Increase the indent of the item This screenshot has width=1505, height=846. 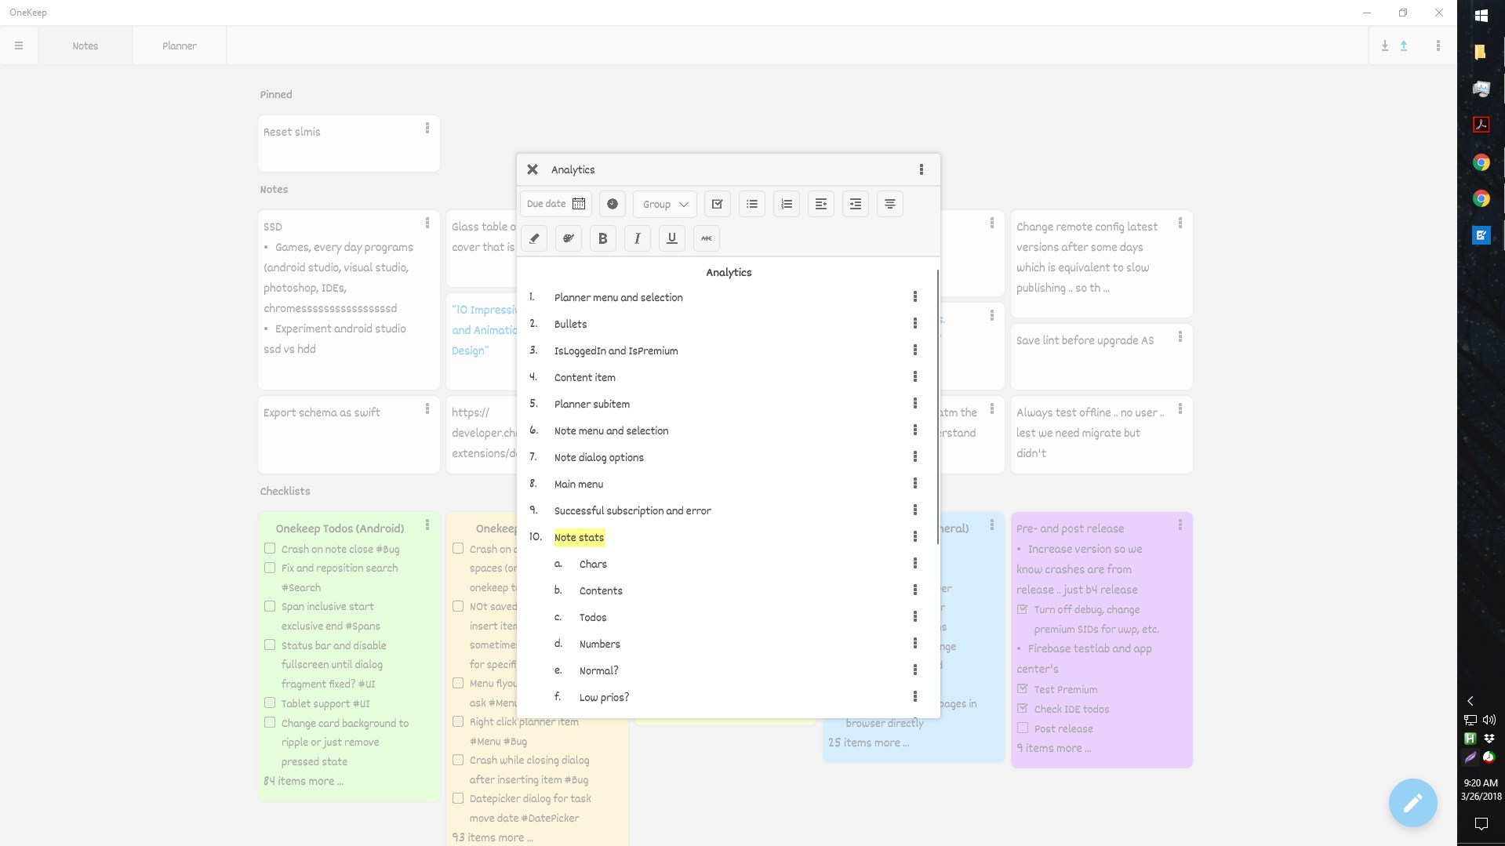856,204
